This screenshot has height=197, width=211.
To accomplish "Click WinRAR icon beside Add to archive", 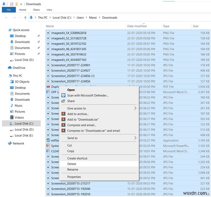I will pos(63,114).
